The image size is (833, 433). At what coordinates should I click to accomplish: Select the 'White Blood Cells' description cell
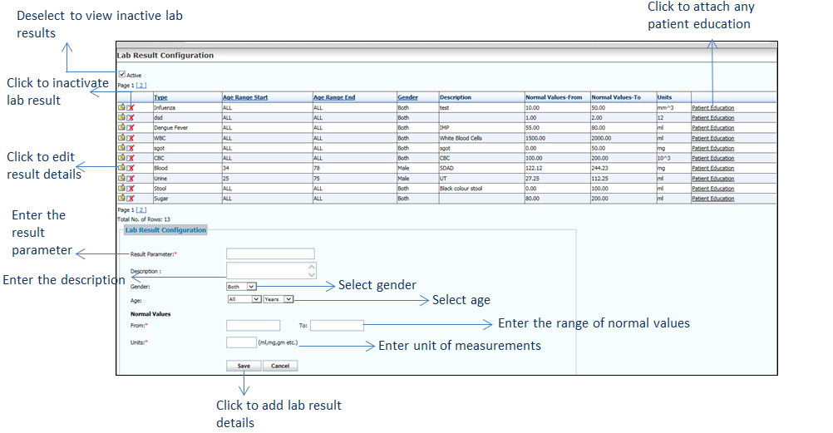[461, 138]
